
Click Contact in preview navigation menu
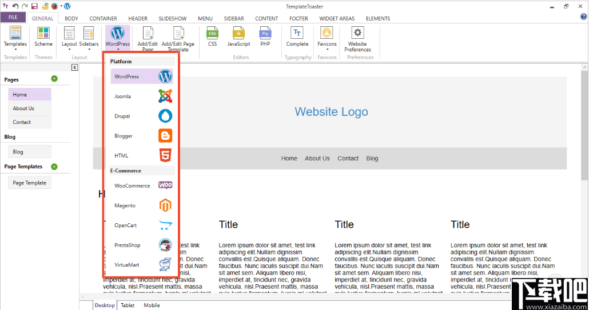(348, 159)
